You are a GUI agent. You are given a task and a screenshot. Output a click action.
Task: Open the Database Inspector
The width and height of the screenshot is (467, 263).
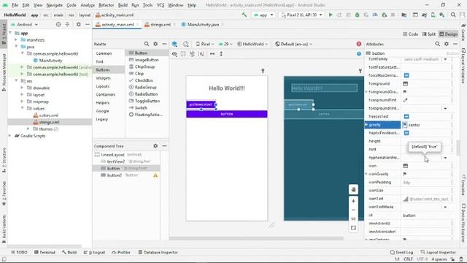point(158,252)
